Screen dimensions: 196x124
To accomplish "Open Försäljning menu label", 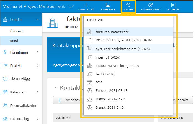I will pos(19,52).
